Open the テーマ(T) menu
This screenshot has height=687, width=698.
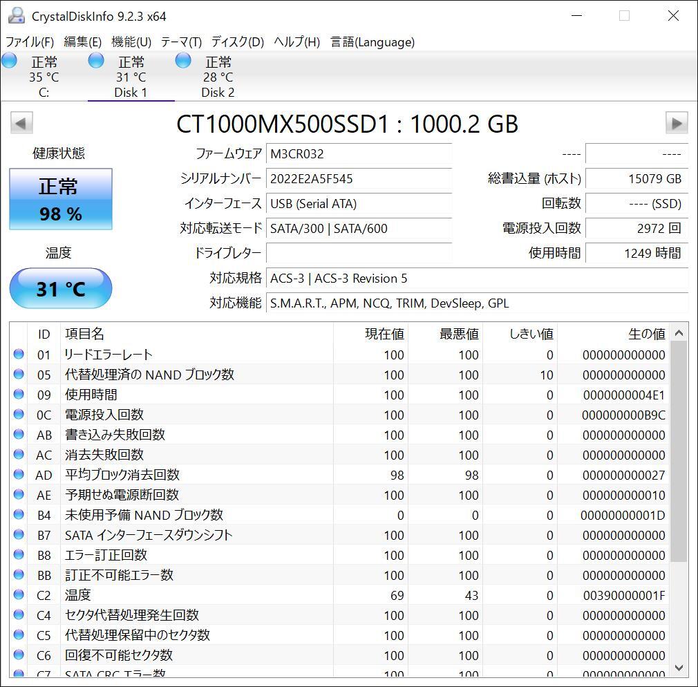pos(181,42)
